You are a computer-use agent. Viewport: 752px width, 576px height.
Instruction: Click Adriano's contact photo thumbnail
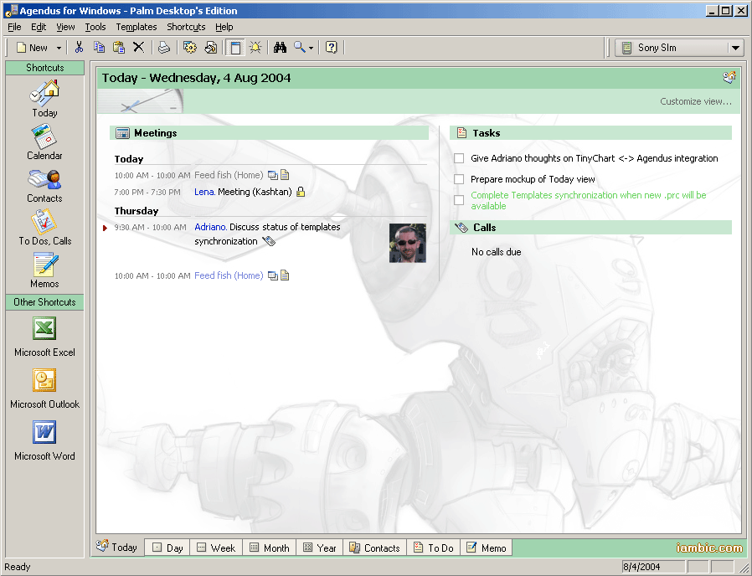pyautogui.click(x=408, y=243)
